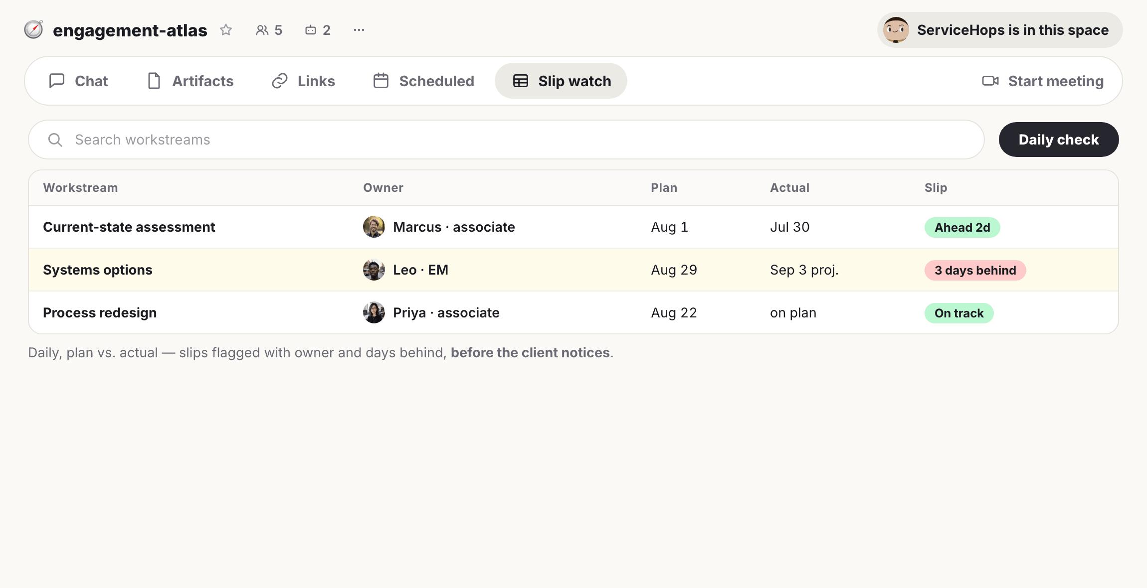
Task: Click the Aug 29 plan date
Action: tap(674, 270)
